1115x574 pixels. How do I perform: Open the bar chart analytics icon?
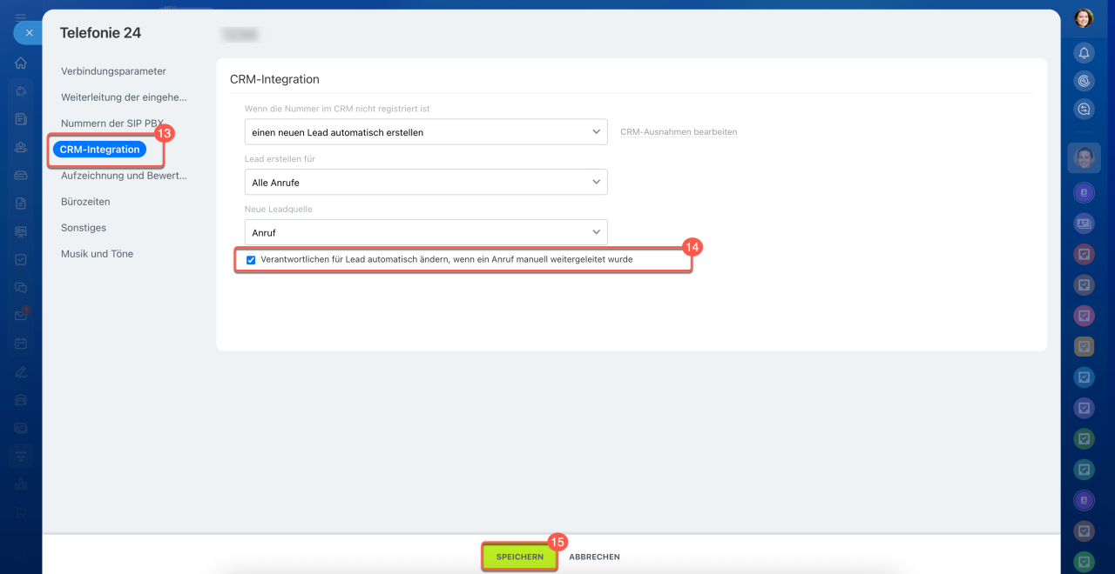tap(21, 484)
